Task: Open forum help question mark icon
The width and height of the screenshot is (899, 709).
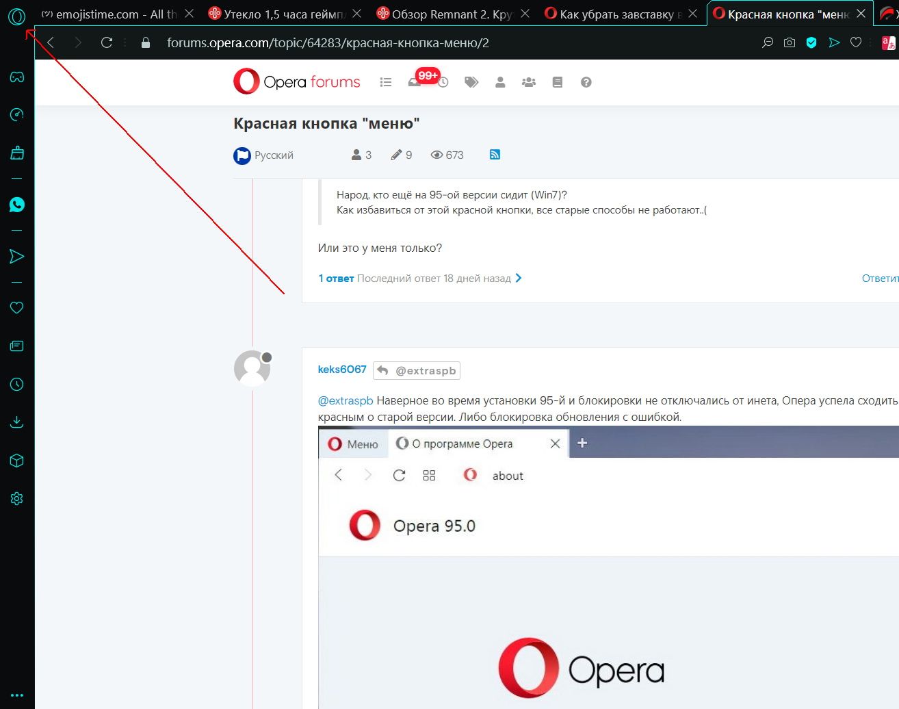Action: [586, 82]
